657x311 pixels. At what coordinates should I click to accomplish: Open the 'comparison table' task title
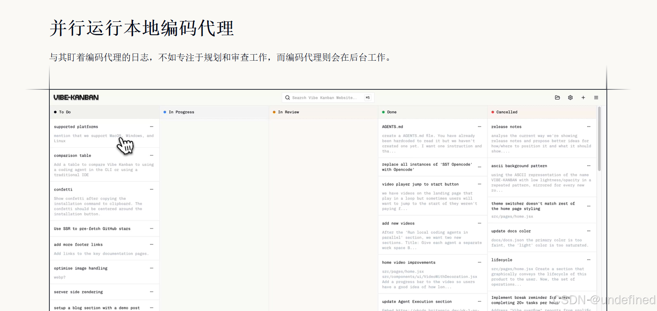[x=72, y=155]
